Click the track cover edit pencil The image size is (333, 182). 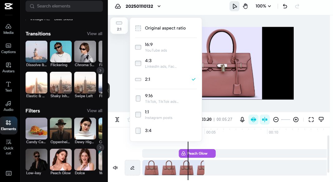(x=133, y=168)
